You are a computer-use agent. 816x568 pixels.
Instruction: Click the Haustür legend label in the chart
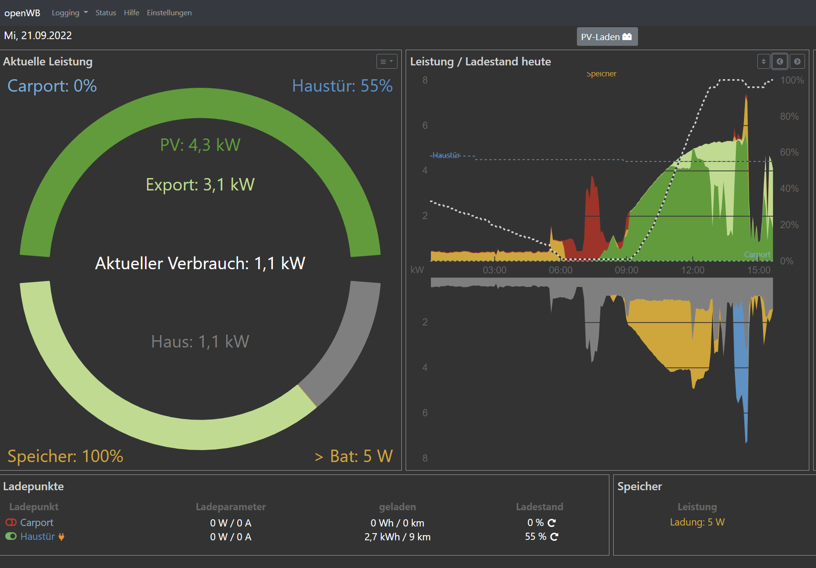446,156
